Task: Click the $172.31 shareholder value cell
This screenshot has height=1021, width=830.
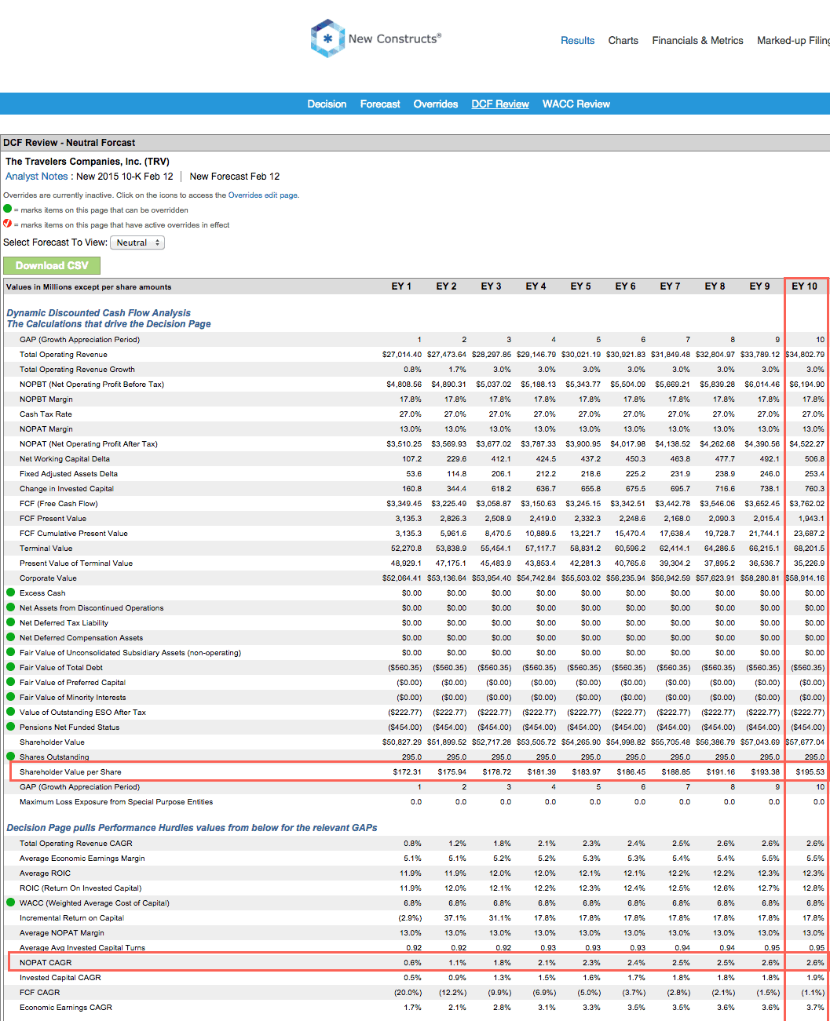Action: (408, 772)
